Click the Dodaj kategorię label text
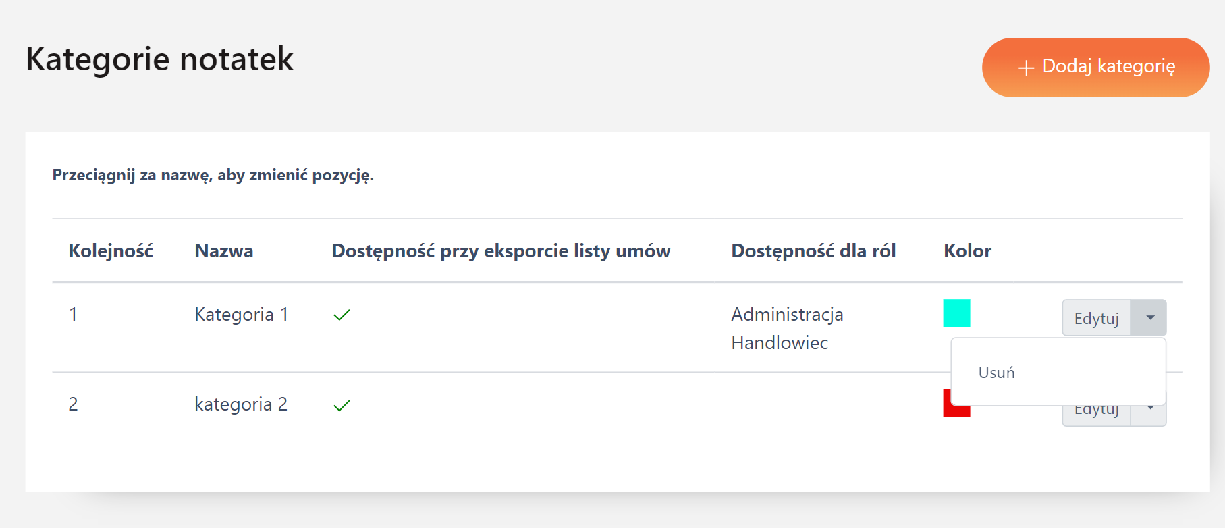 point(1109,66)
